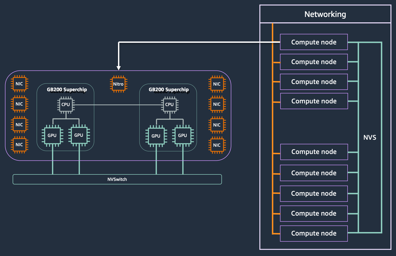Select the CPU chip in the left GB200 Superchip
Viewport: 396px width, 256px height.
(x=66, y=105)
